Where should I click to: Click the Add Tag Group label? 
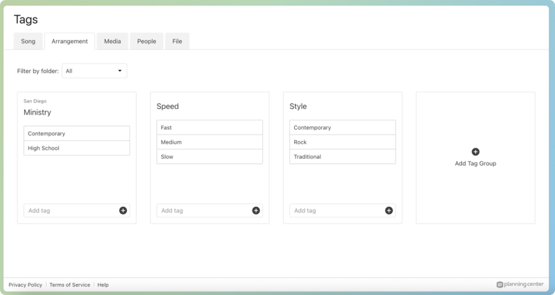tap(475, 163)
